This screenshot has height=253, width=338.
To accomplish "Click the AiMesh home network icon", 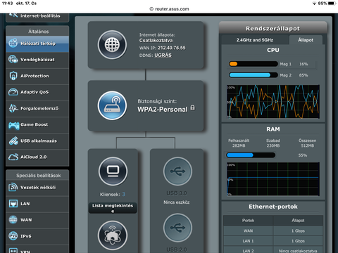I will [x=113, y=235].
